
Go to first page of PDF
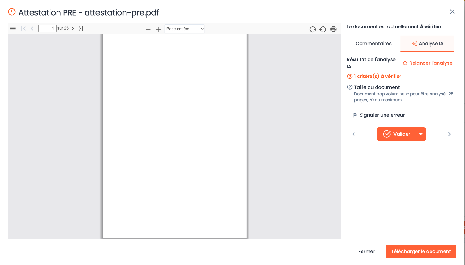pos(23,28)
